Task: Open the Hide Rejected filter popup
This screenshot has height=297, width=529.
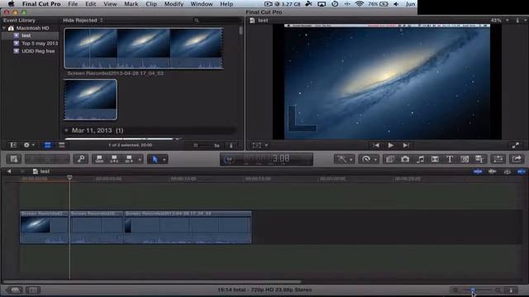Action: pos(83,20)
